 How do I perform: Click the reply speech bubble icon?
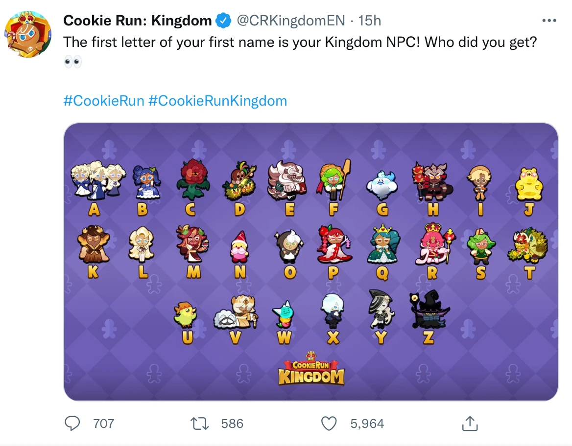tap(72, 424)
